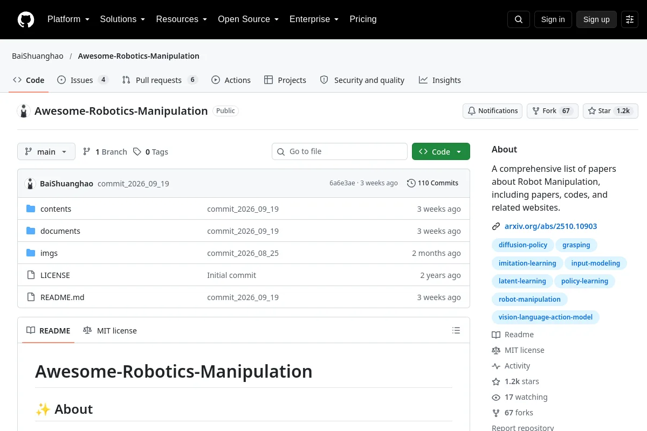Image resolution: width=647 pixels, height=431 pixels.
Task: Click the search magnifier button
Action: pos(519,19)
